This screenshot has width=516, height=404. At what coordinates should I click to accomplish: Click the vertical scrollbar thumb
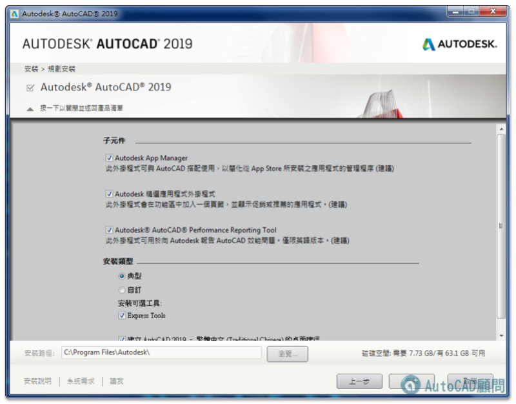coord(501,226)
